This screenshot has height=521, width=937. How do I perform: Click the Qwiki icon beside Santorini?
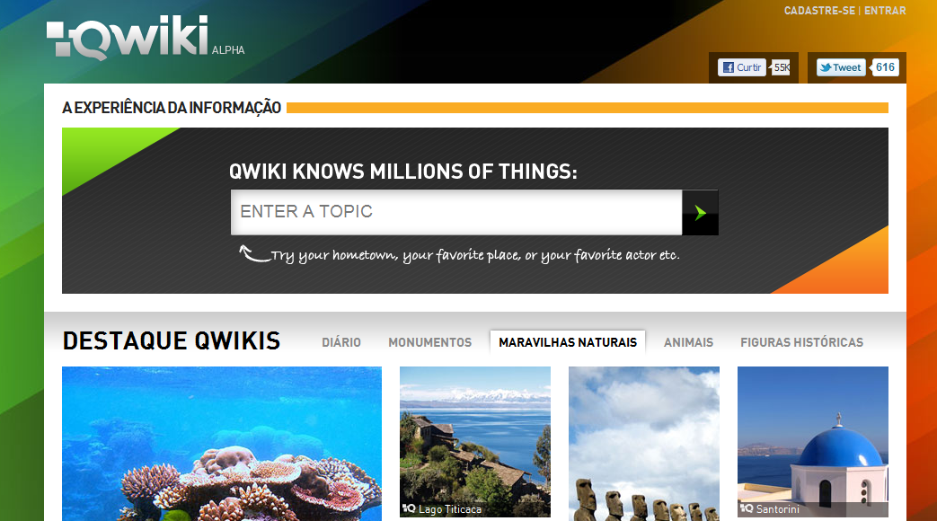[x=747, y=508]
